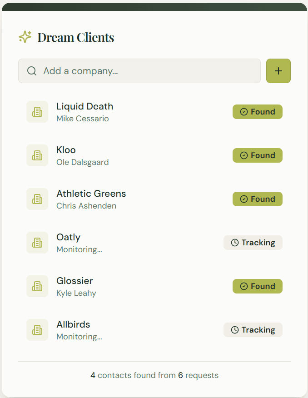Select the Liquid Death entry
Image resolution: width=308 pixels, height=398 pixels.
click(84, 106)
